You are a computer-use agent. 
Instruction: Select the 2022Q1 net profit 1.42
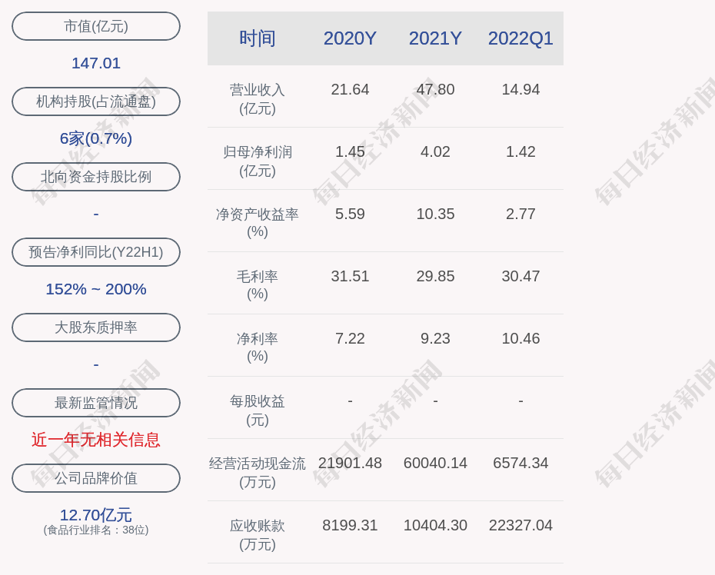520,151
